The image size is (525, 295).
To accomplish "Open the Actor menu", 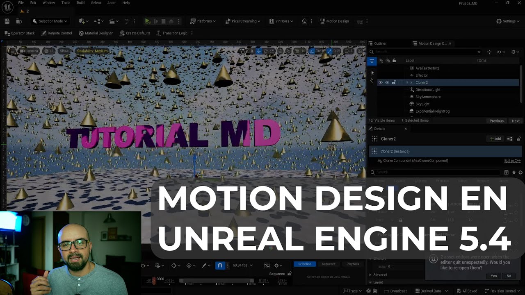I will [x=112, y=3].
